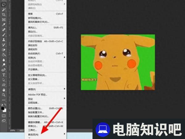Select the Dodge tool
Screen dimensions: 185x139
pos(4,65)
